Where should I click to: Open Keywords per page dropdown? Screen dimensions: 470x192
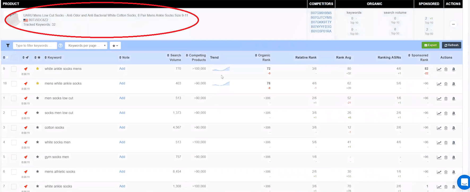pyautogui.click(x=86, y=46)
